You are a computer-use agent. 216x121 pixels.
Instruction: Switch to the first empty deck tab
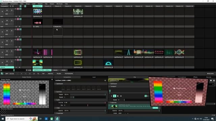55,70
